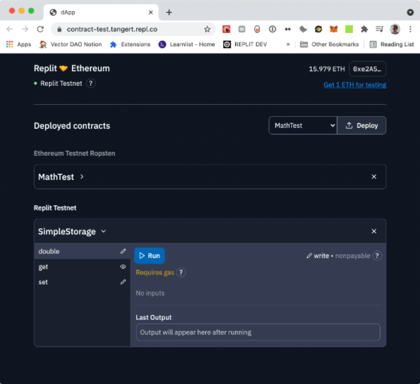Open the Chrome tab search dropdown arrow

point(410,13)
